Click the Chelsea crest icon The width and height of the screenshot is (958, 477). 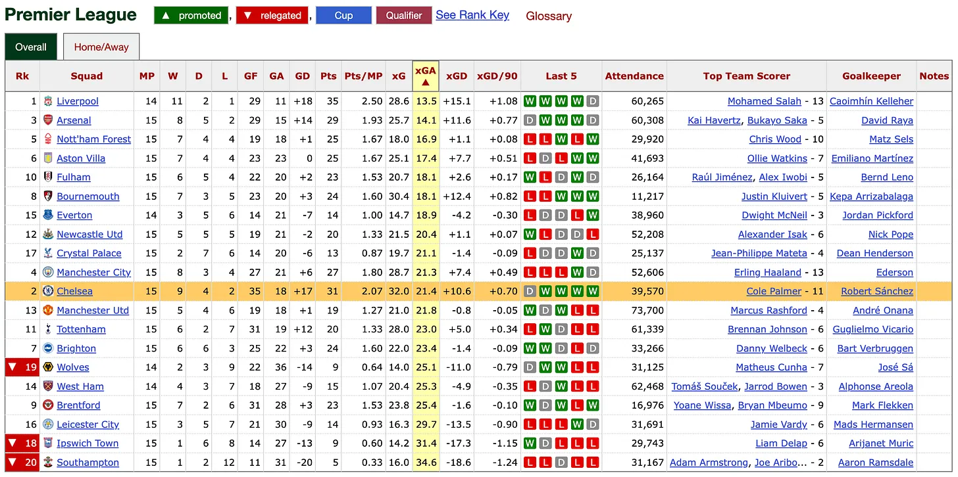(x=48, y=291)
